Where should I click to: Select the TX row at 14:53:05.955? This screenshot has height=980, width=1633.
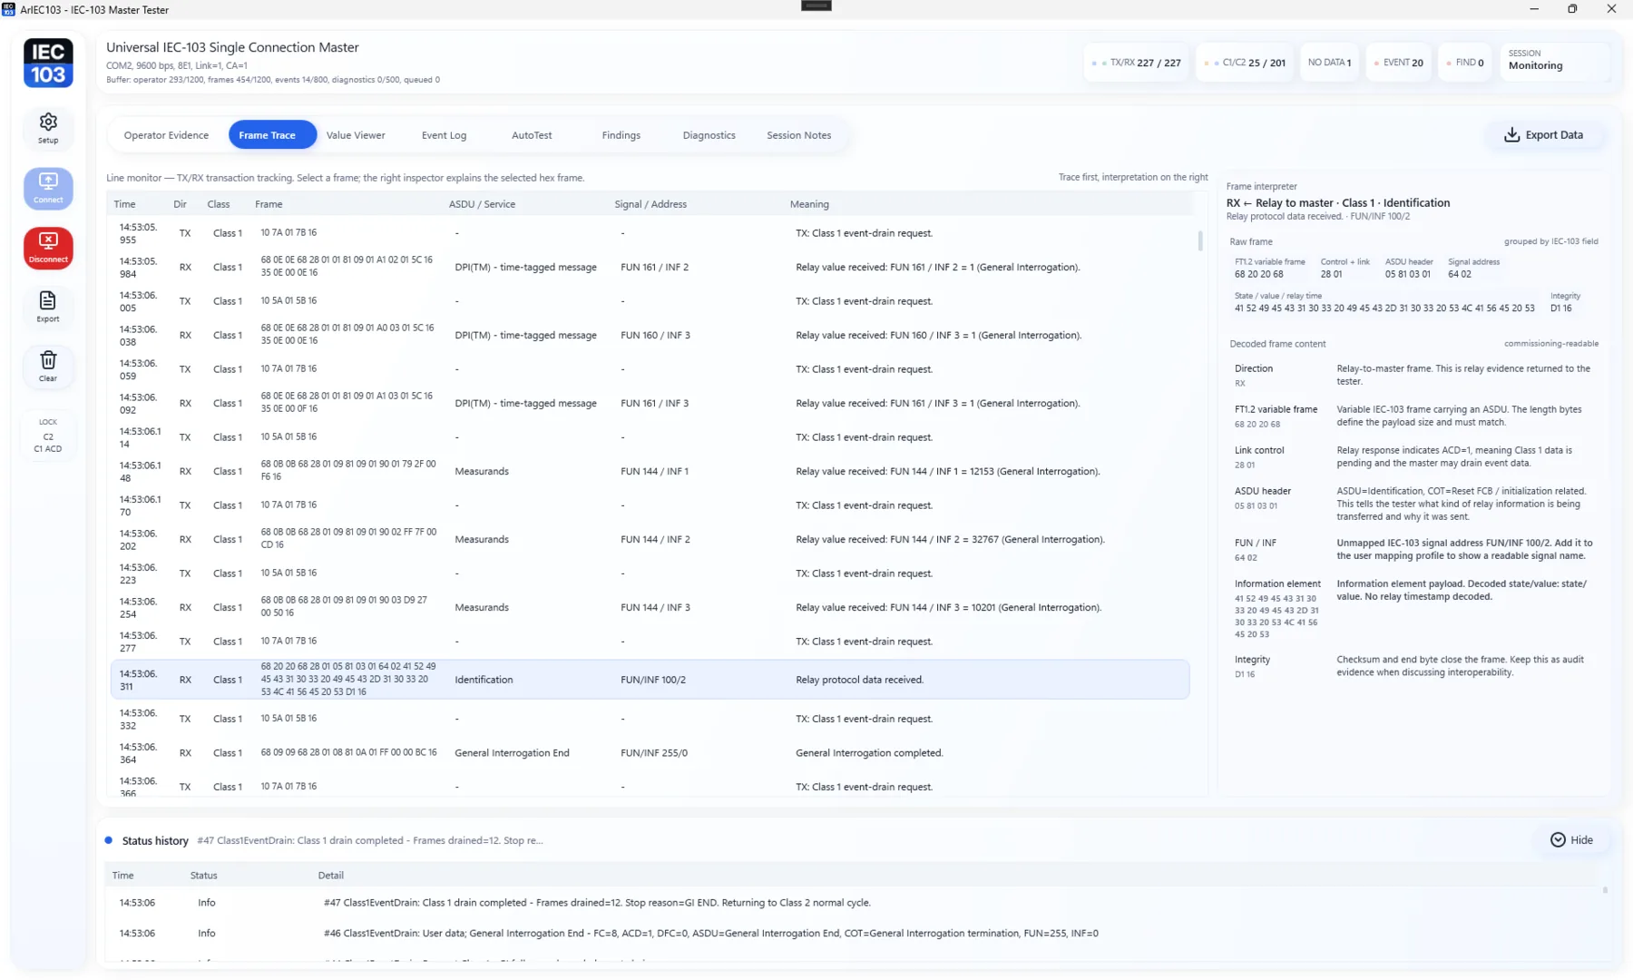650,233
